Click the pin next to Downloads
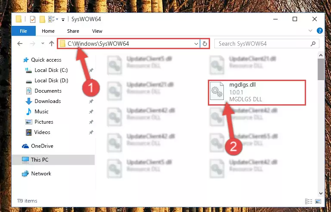This screenshot has width=331, height=212. (91, 101)
